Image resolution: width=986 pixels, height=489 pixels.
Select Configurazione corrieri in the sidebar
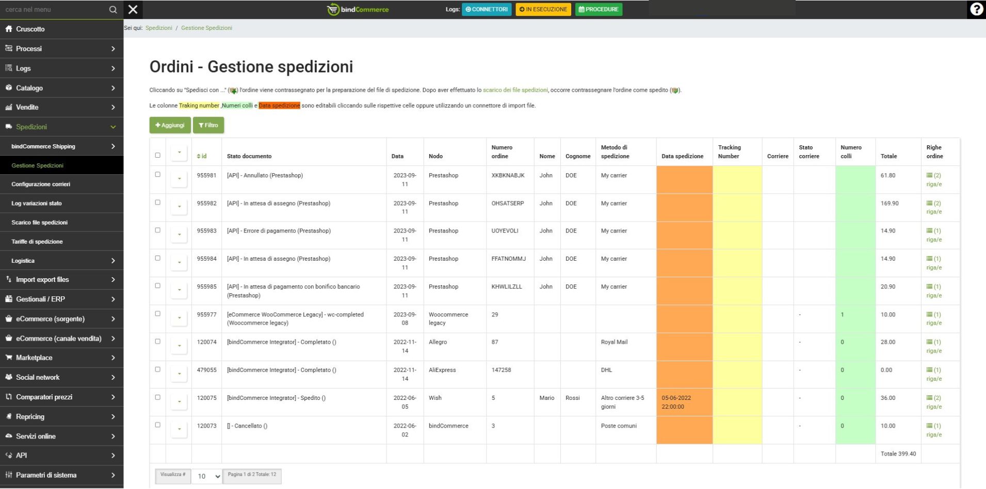(41, 184)
